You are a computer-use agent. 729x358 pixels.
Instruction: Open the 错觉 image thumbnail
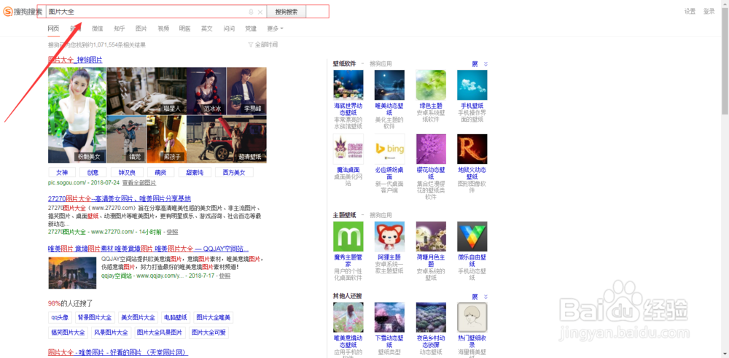pyautogui.click(x=126, y=139)
